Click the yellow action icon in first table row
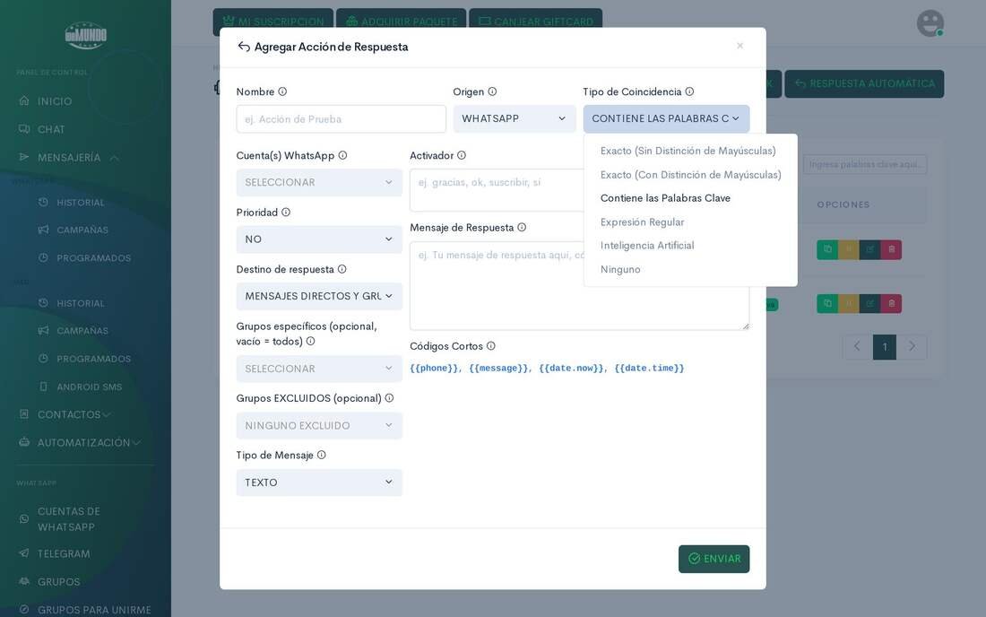 click(x=849, y=249)
